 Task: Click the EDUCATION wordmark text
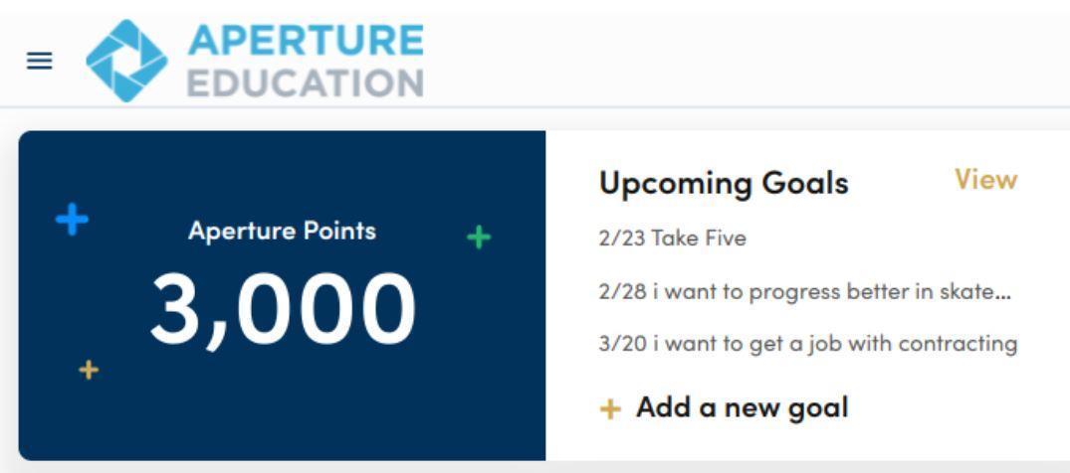coord(305,82)
